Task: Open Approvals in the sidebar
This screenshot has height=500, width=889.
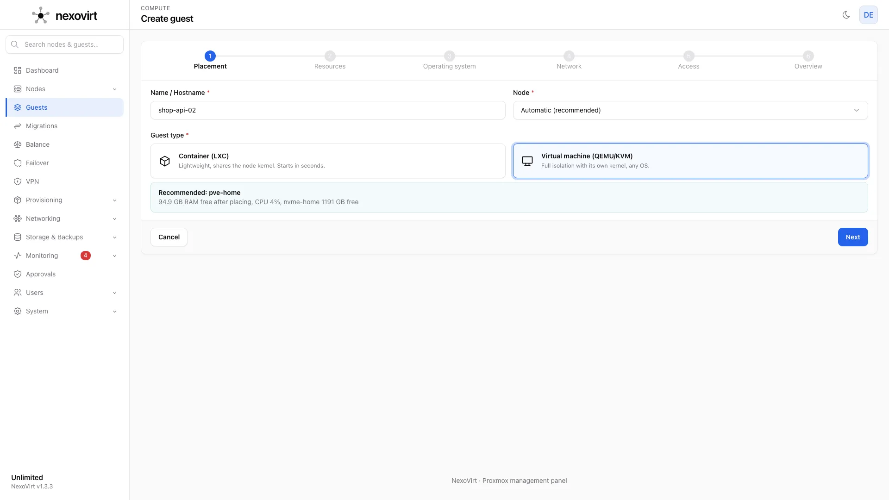Action: (x=64, y=274)
